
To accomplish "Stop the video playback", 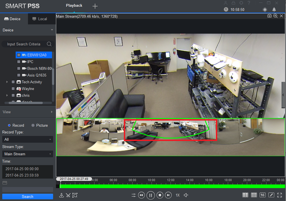I will (160, 195).
